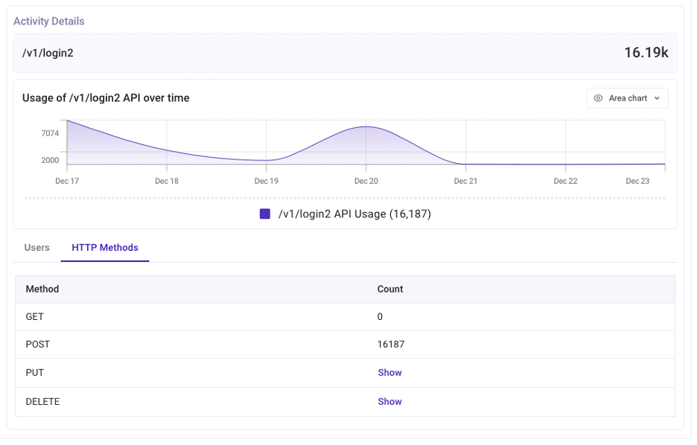Open the Area chart dropdown
Image resolution: width=697 pixels, height=445 pixels.
627,98
